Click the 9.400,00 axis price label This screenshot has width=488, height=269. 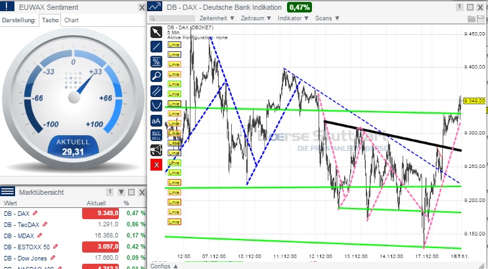click(474, 66)
